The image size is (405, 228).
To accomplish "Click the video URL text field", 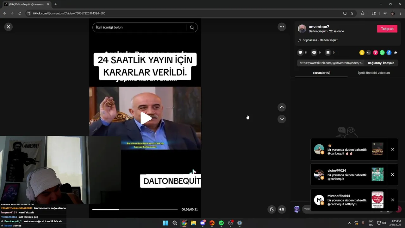I will click(x=331, y=63).
